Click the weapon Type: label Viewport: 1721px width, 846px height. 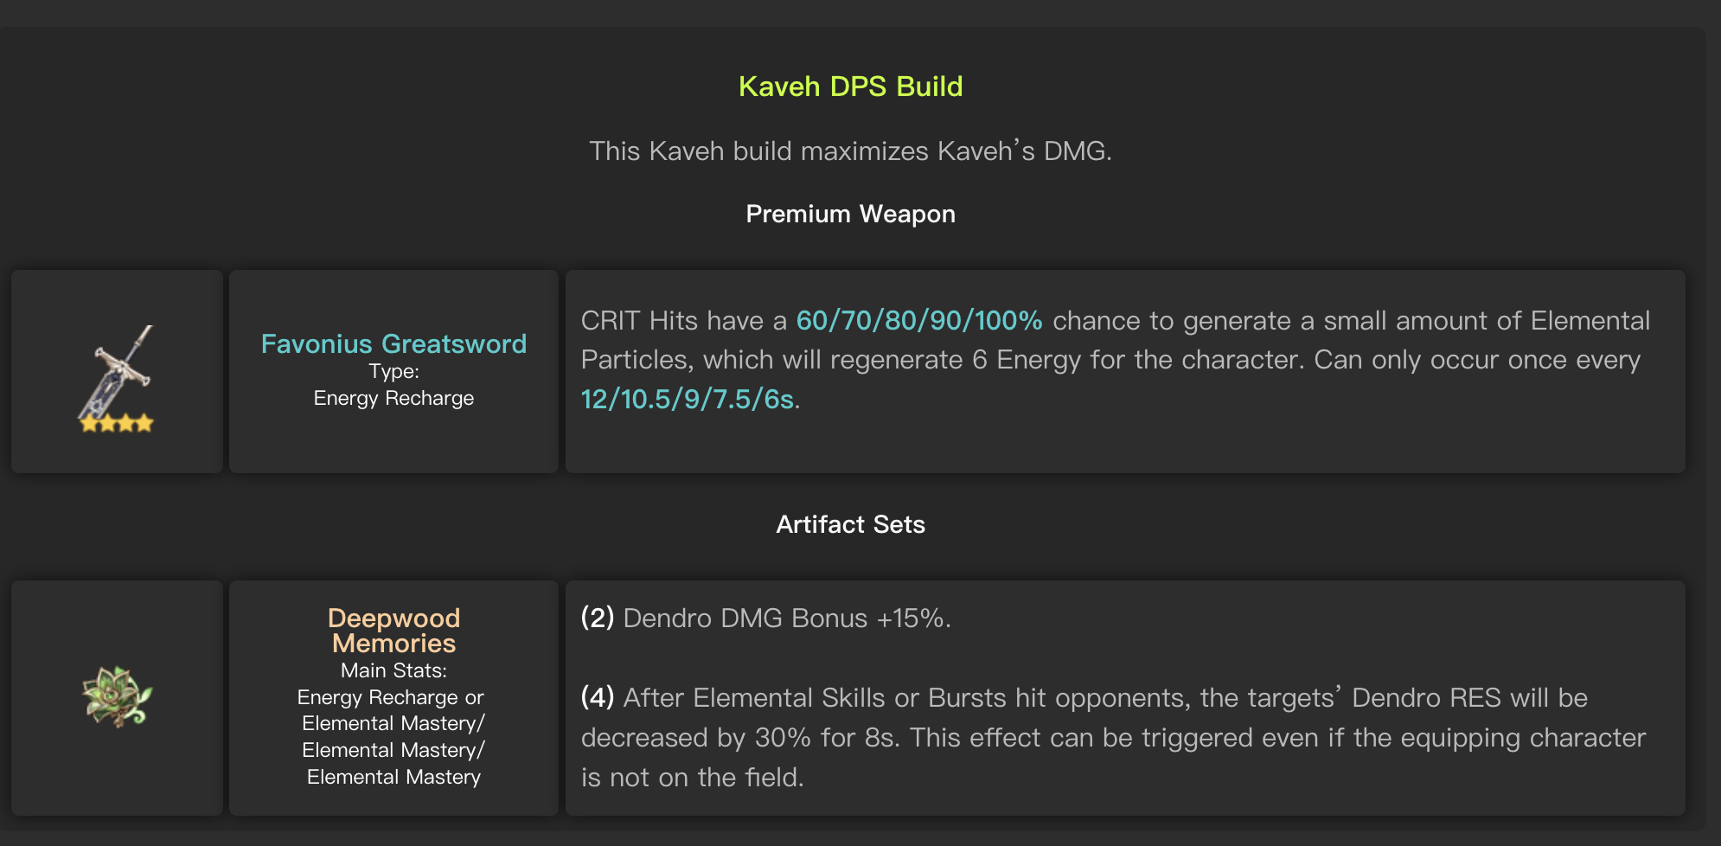click(x=393, y=371)
